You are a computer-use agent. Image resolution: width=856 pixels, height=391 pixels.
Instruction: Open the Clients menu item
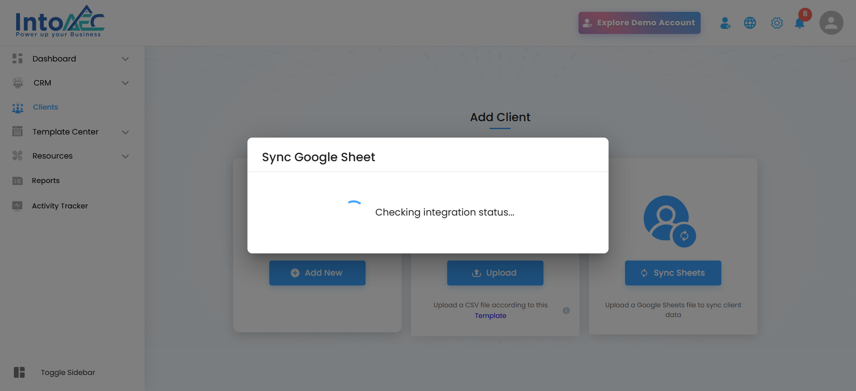45,107
